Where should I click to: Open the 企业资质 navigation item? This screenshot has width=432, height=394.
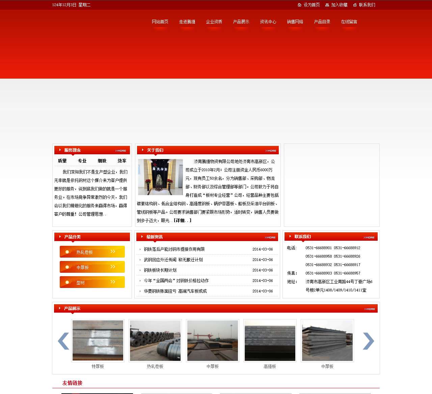point(214,22)
